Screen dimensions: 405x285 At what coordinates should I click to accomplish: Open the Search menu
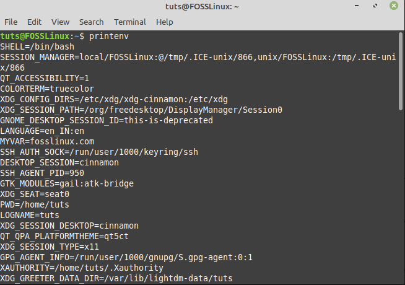coord(92,22)
